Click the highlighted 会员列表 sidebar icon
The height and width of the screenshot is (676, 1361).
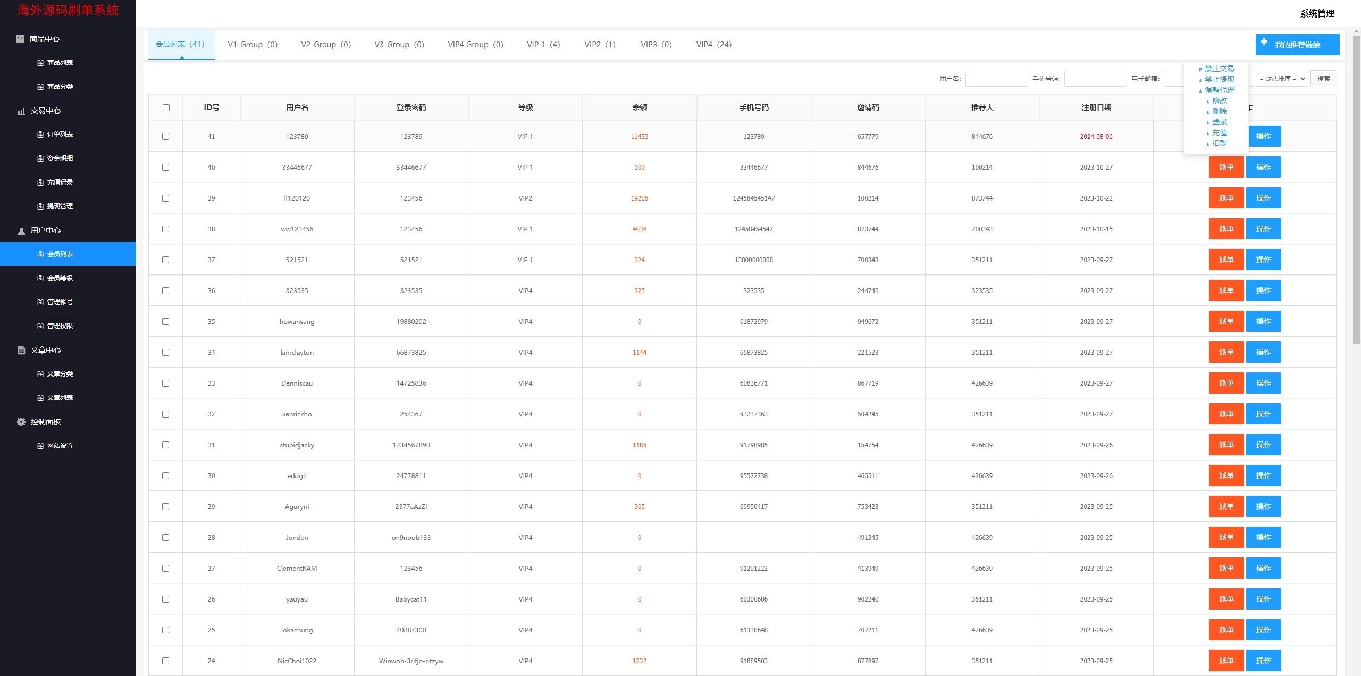(x=40, y=254)
